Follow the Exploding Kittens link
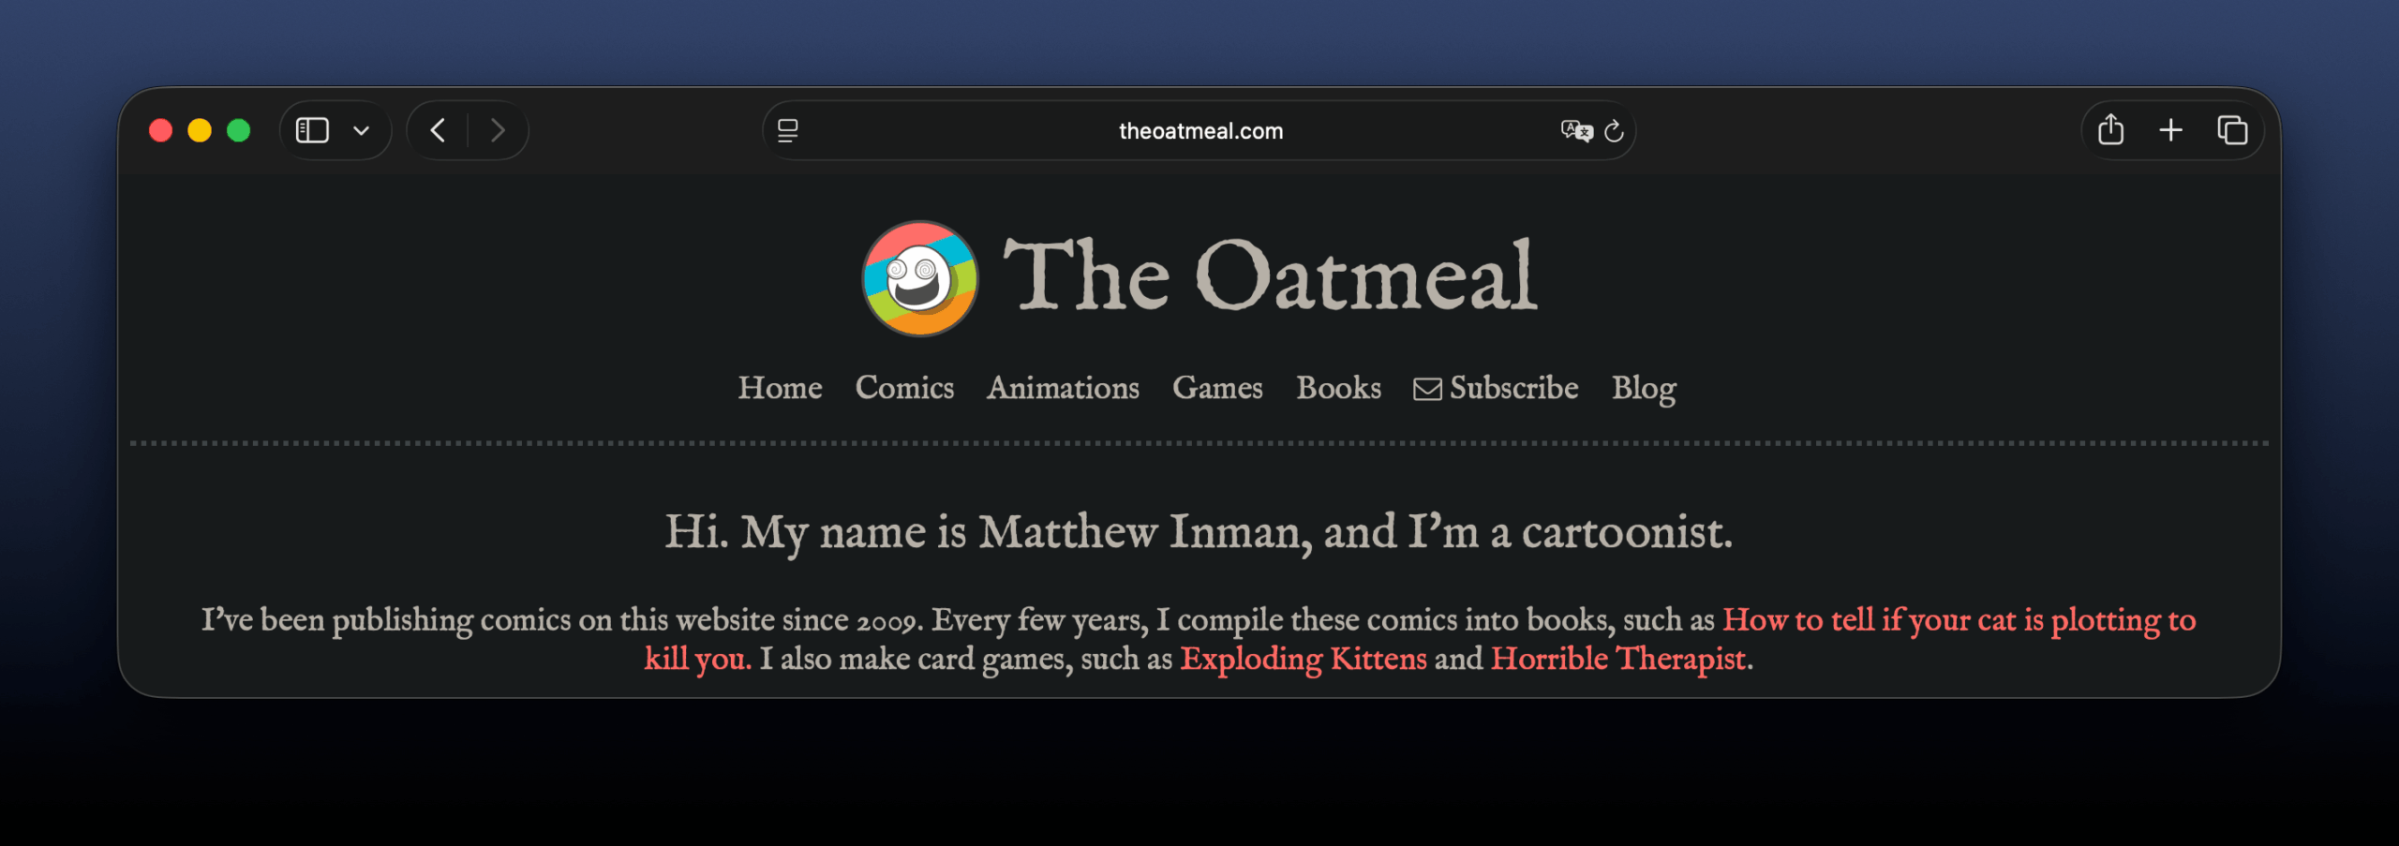Viewport: 2399px width, 846px height. (x=1303, y=659)
